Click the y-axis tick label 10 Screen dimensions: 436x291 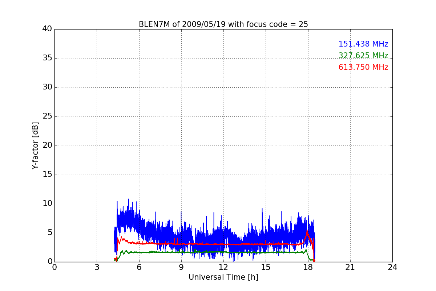click(x=47, y=204)
